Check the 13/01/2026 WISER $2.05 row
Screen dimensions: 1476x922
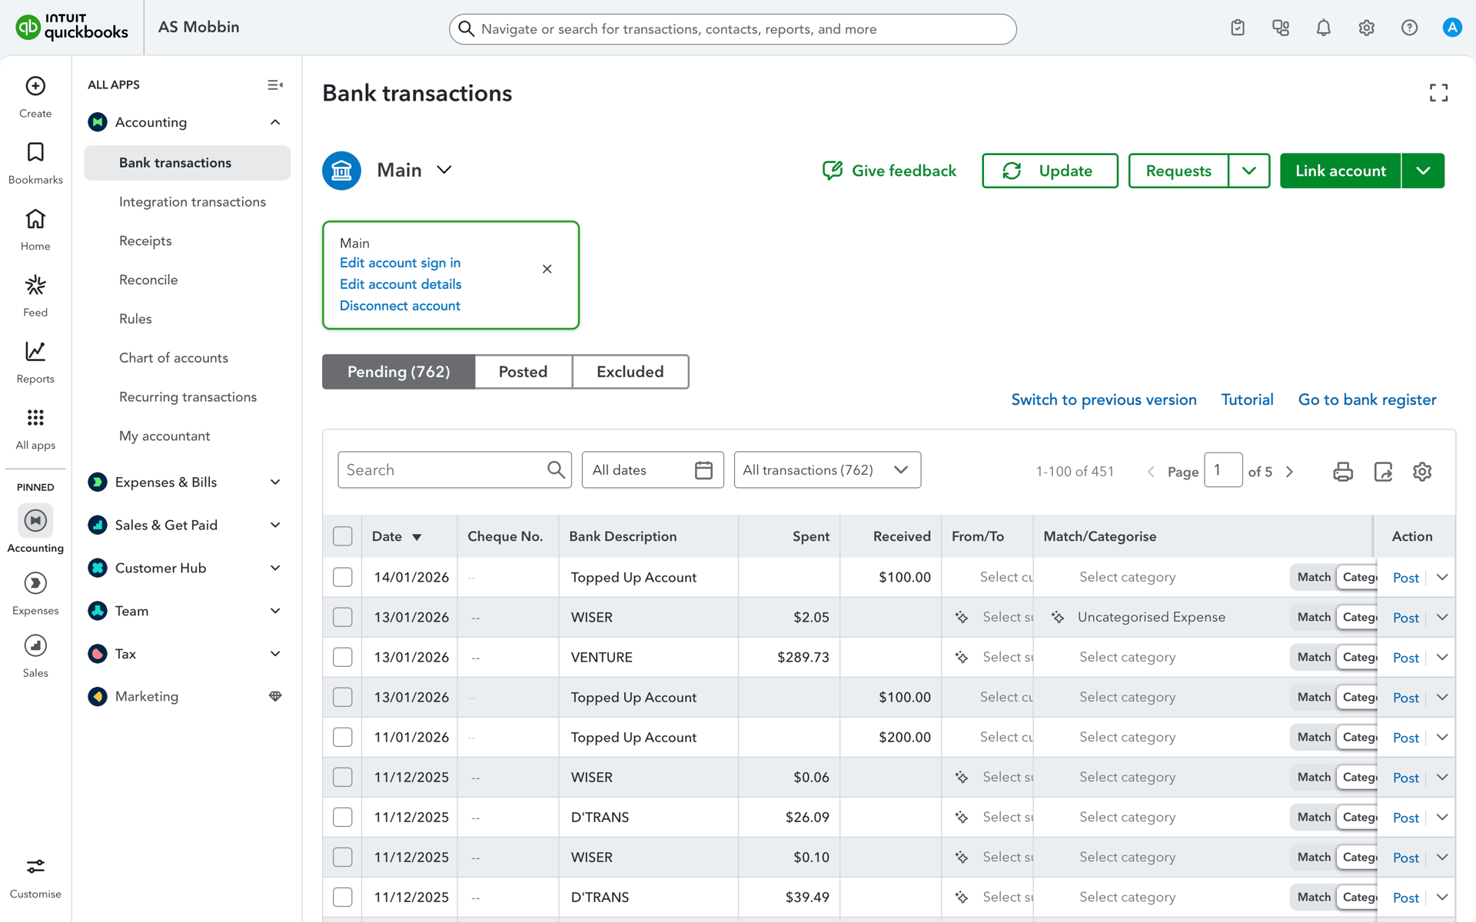343,617
